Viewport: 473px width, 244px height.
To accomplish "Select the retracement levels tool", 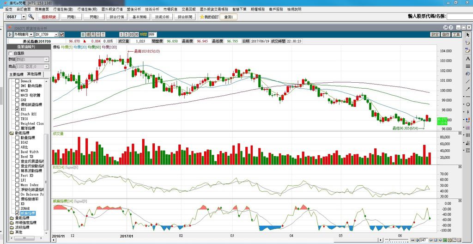I will click(468, 150).
